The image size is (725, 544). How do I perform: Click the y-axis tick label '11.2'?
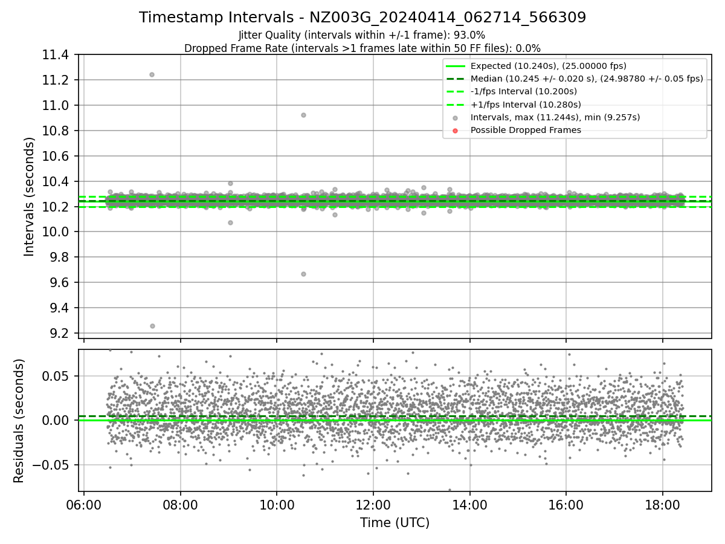(x=57, y=80)
